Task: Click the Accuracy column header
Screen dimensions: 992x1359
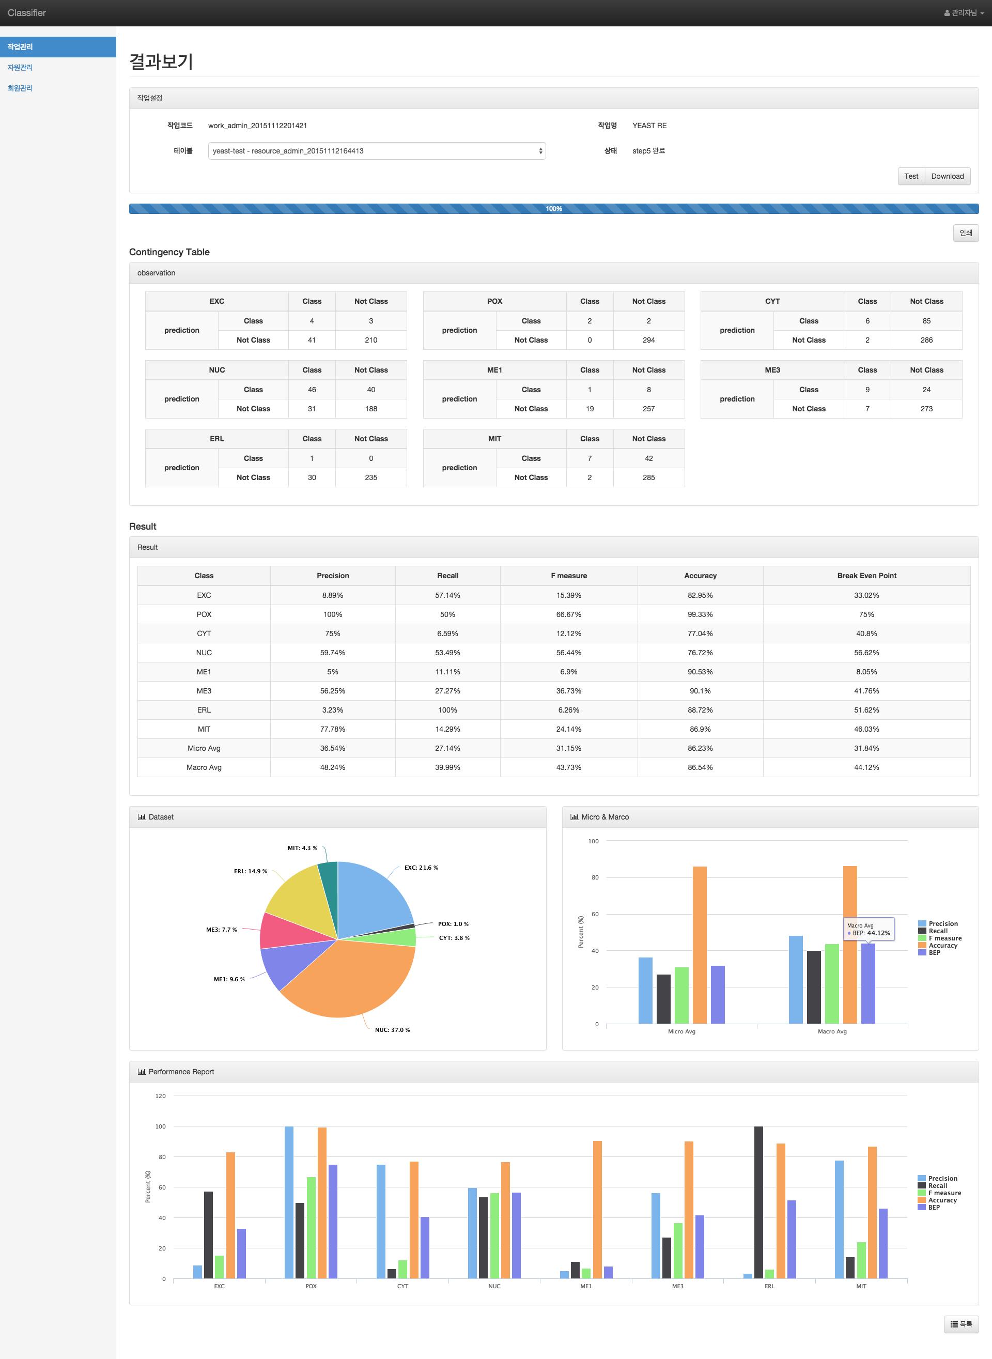Action: (x=700, y=575)
